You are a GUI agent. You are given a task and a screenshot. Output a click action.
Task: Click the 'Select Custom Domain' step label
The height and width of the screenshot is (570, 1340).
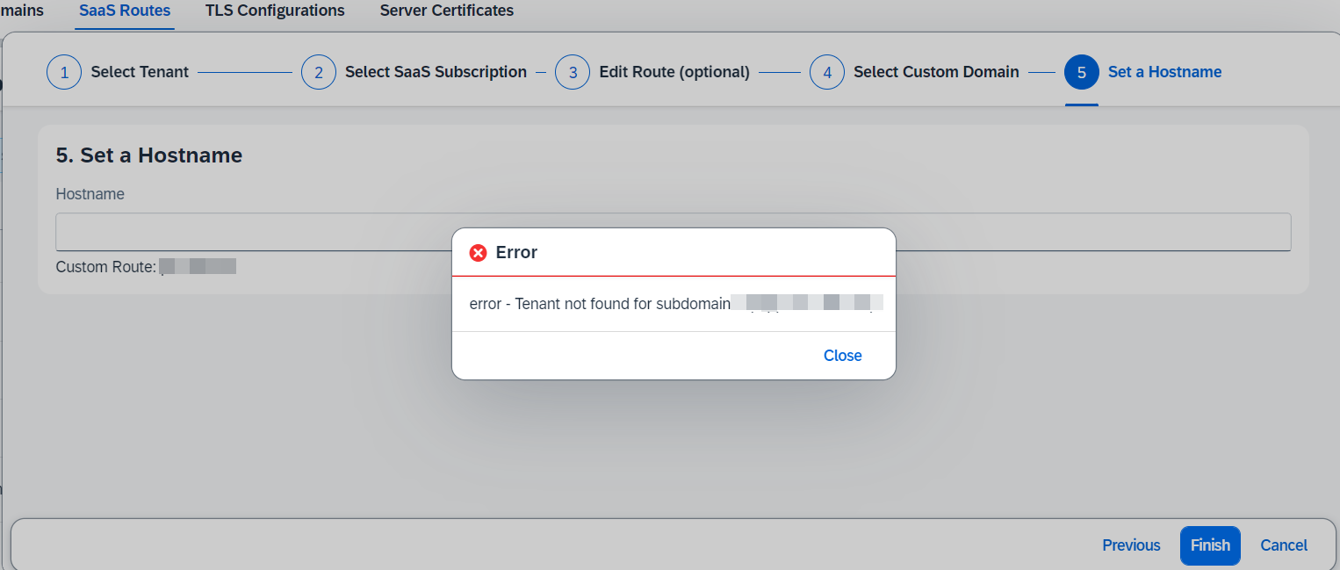[x=936, y=72]
